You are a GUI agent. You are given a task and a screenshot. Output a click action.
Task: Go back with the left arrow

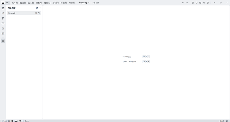point(183,3)
